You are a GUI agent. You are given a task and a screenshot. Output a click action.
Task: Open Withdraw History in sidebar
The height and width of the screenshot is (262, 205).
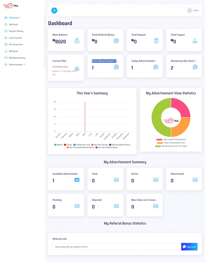[x=17, y=58]
